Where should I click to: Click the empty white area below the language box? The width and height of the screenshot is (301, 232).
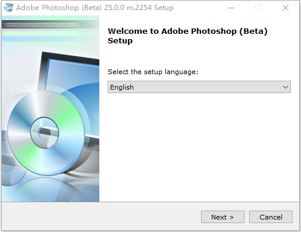199,147
